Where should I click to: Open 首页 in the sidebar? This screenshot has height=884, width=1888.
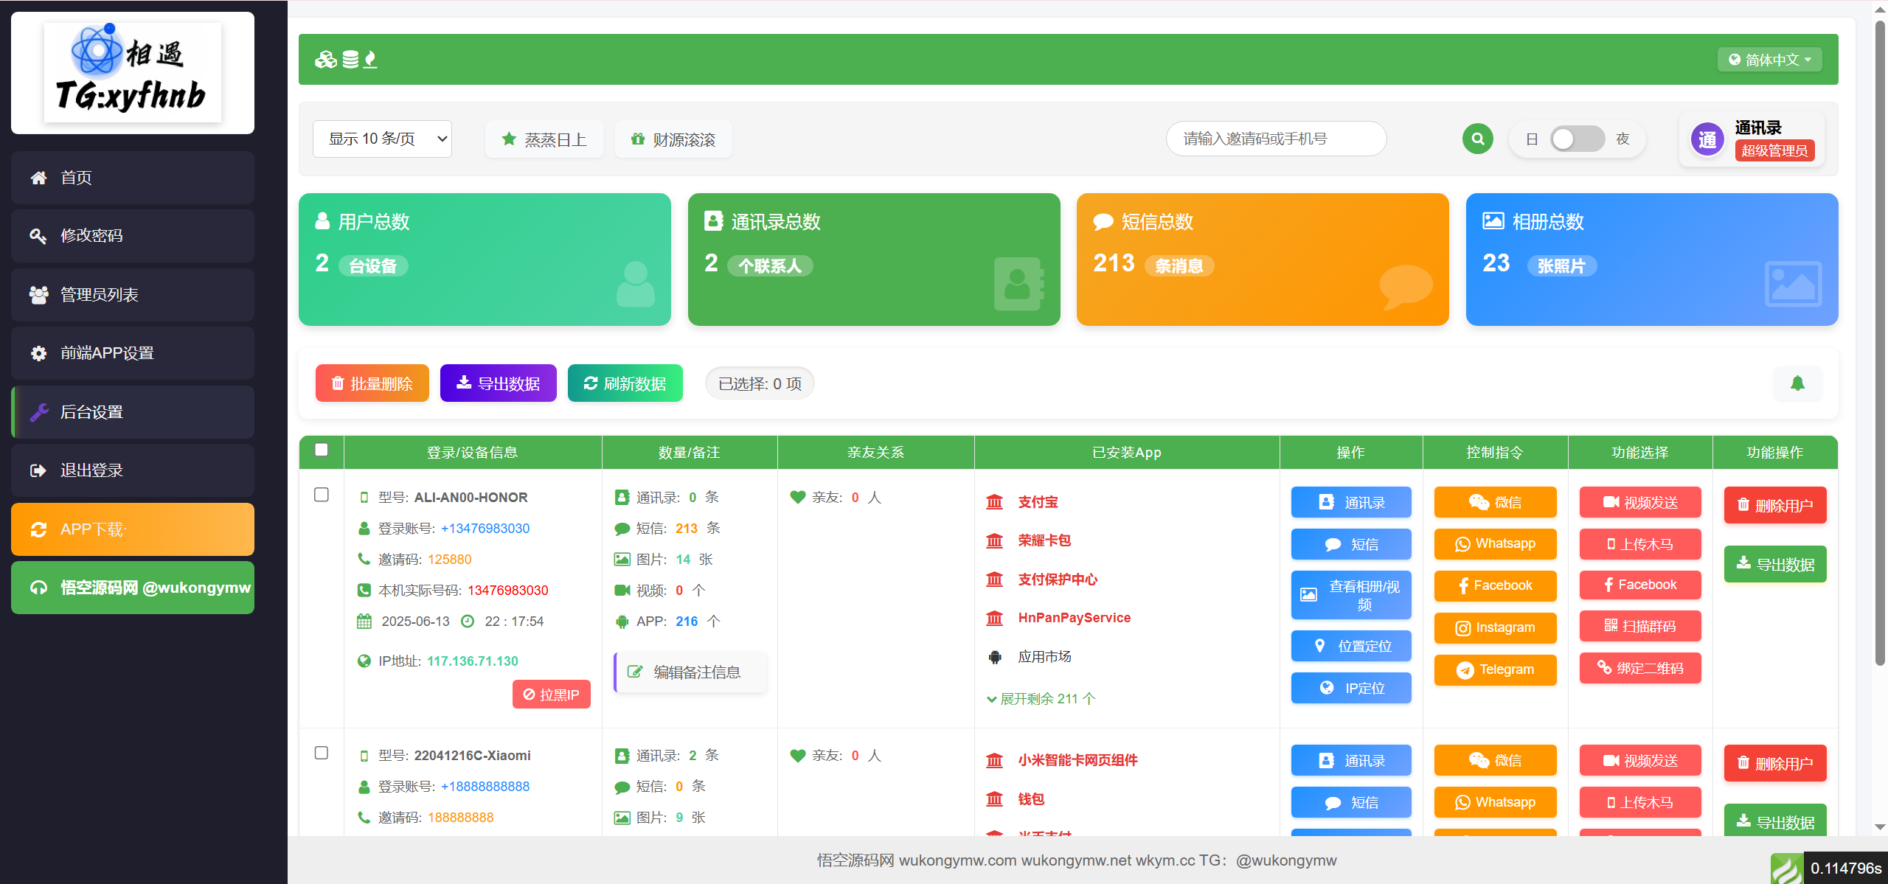[133, 178]
